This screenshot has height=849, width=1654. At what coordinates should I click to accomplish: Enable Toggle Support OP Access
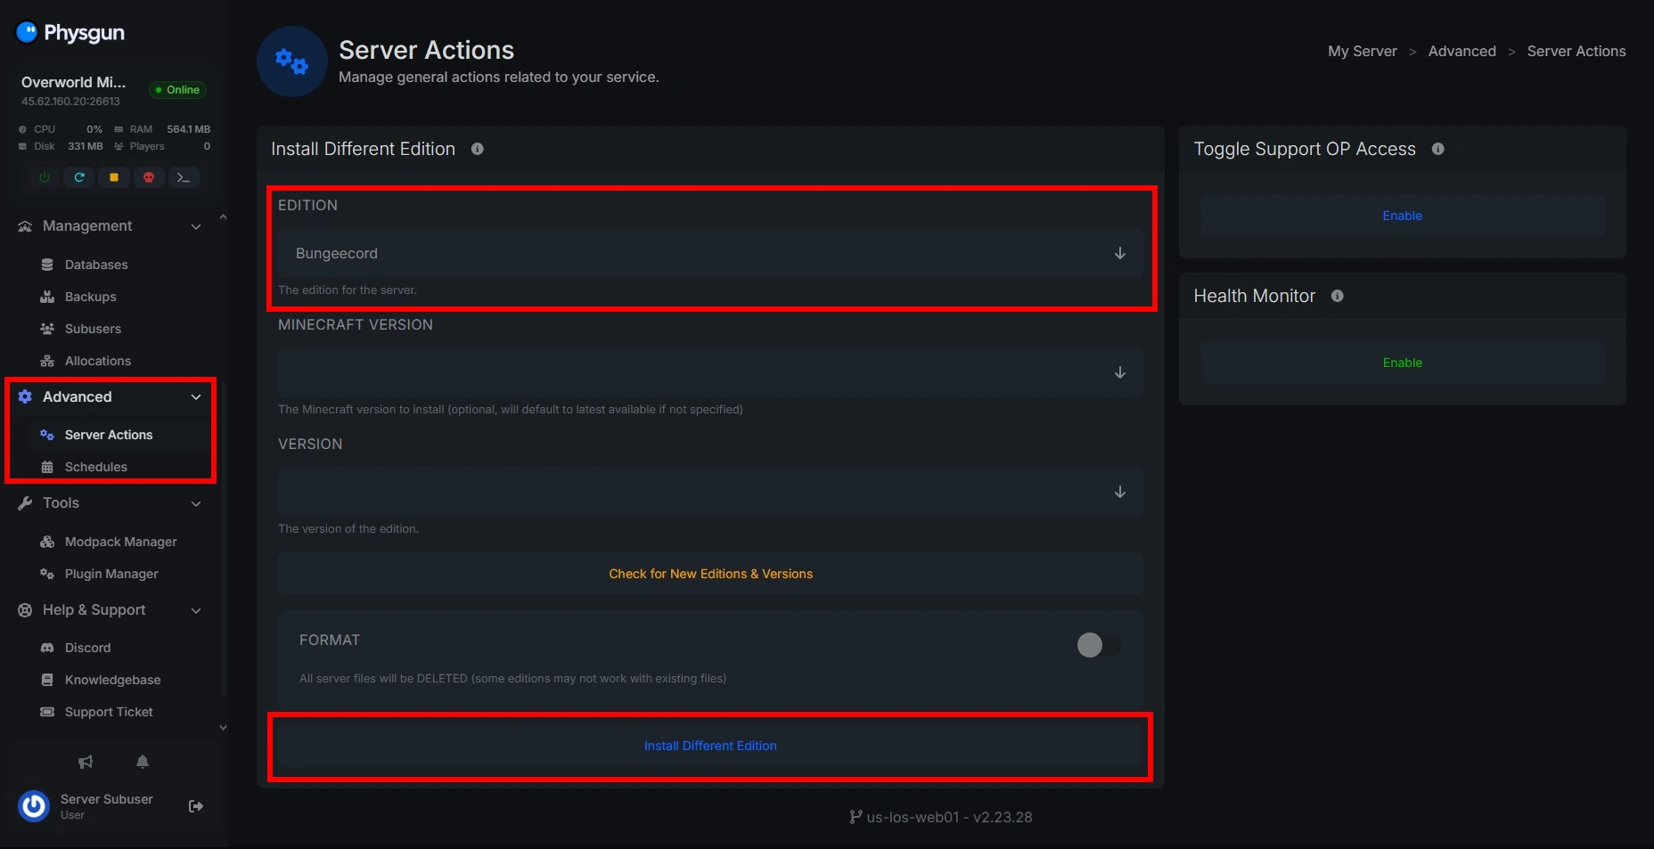[1402, 216]
